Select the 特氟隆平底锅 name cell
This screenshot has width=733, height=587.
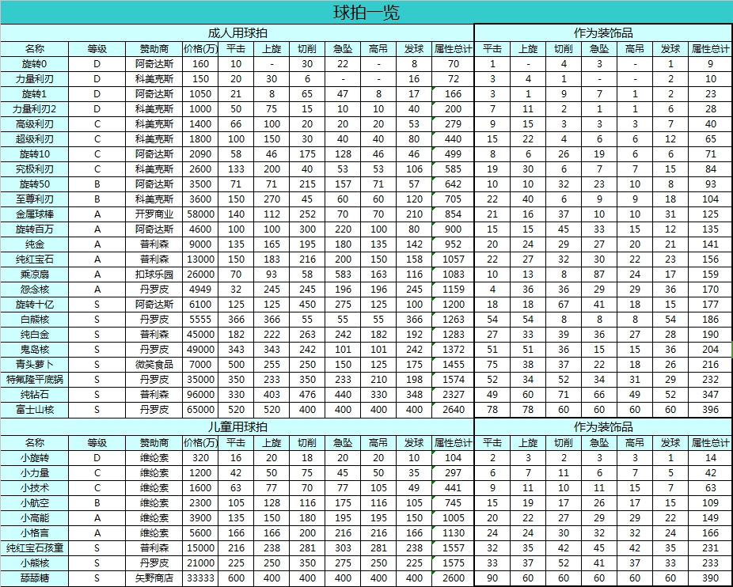(x=35, y=379)
